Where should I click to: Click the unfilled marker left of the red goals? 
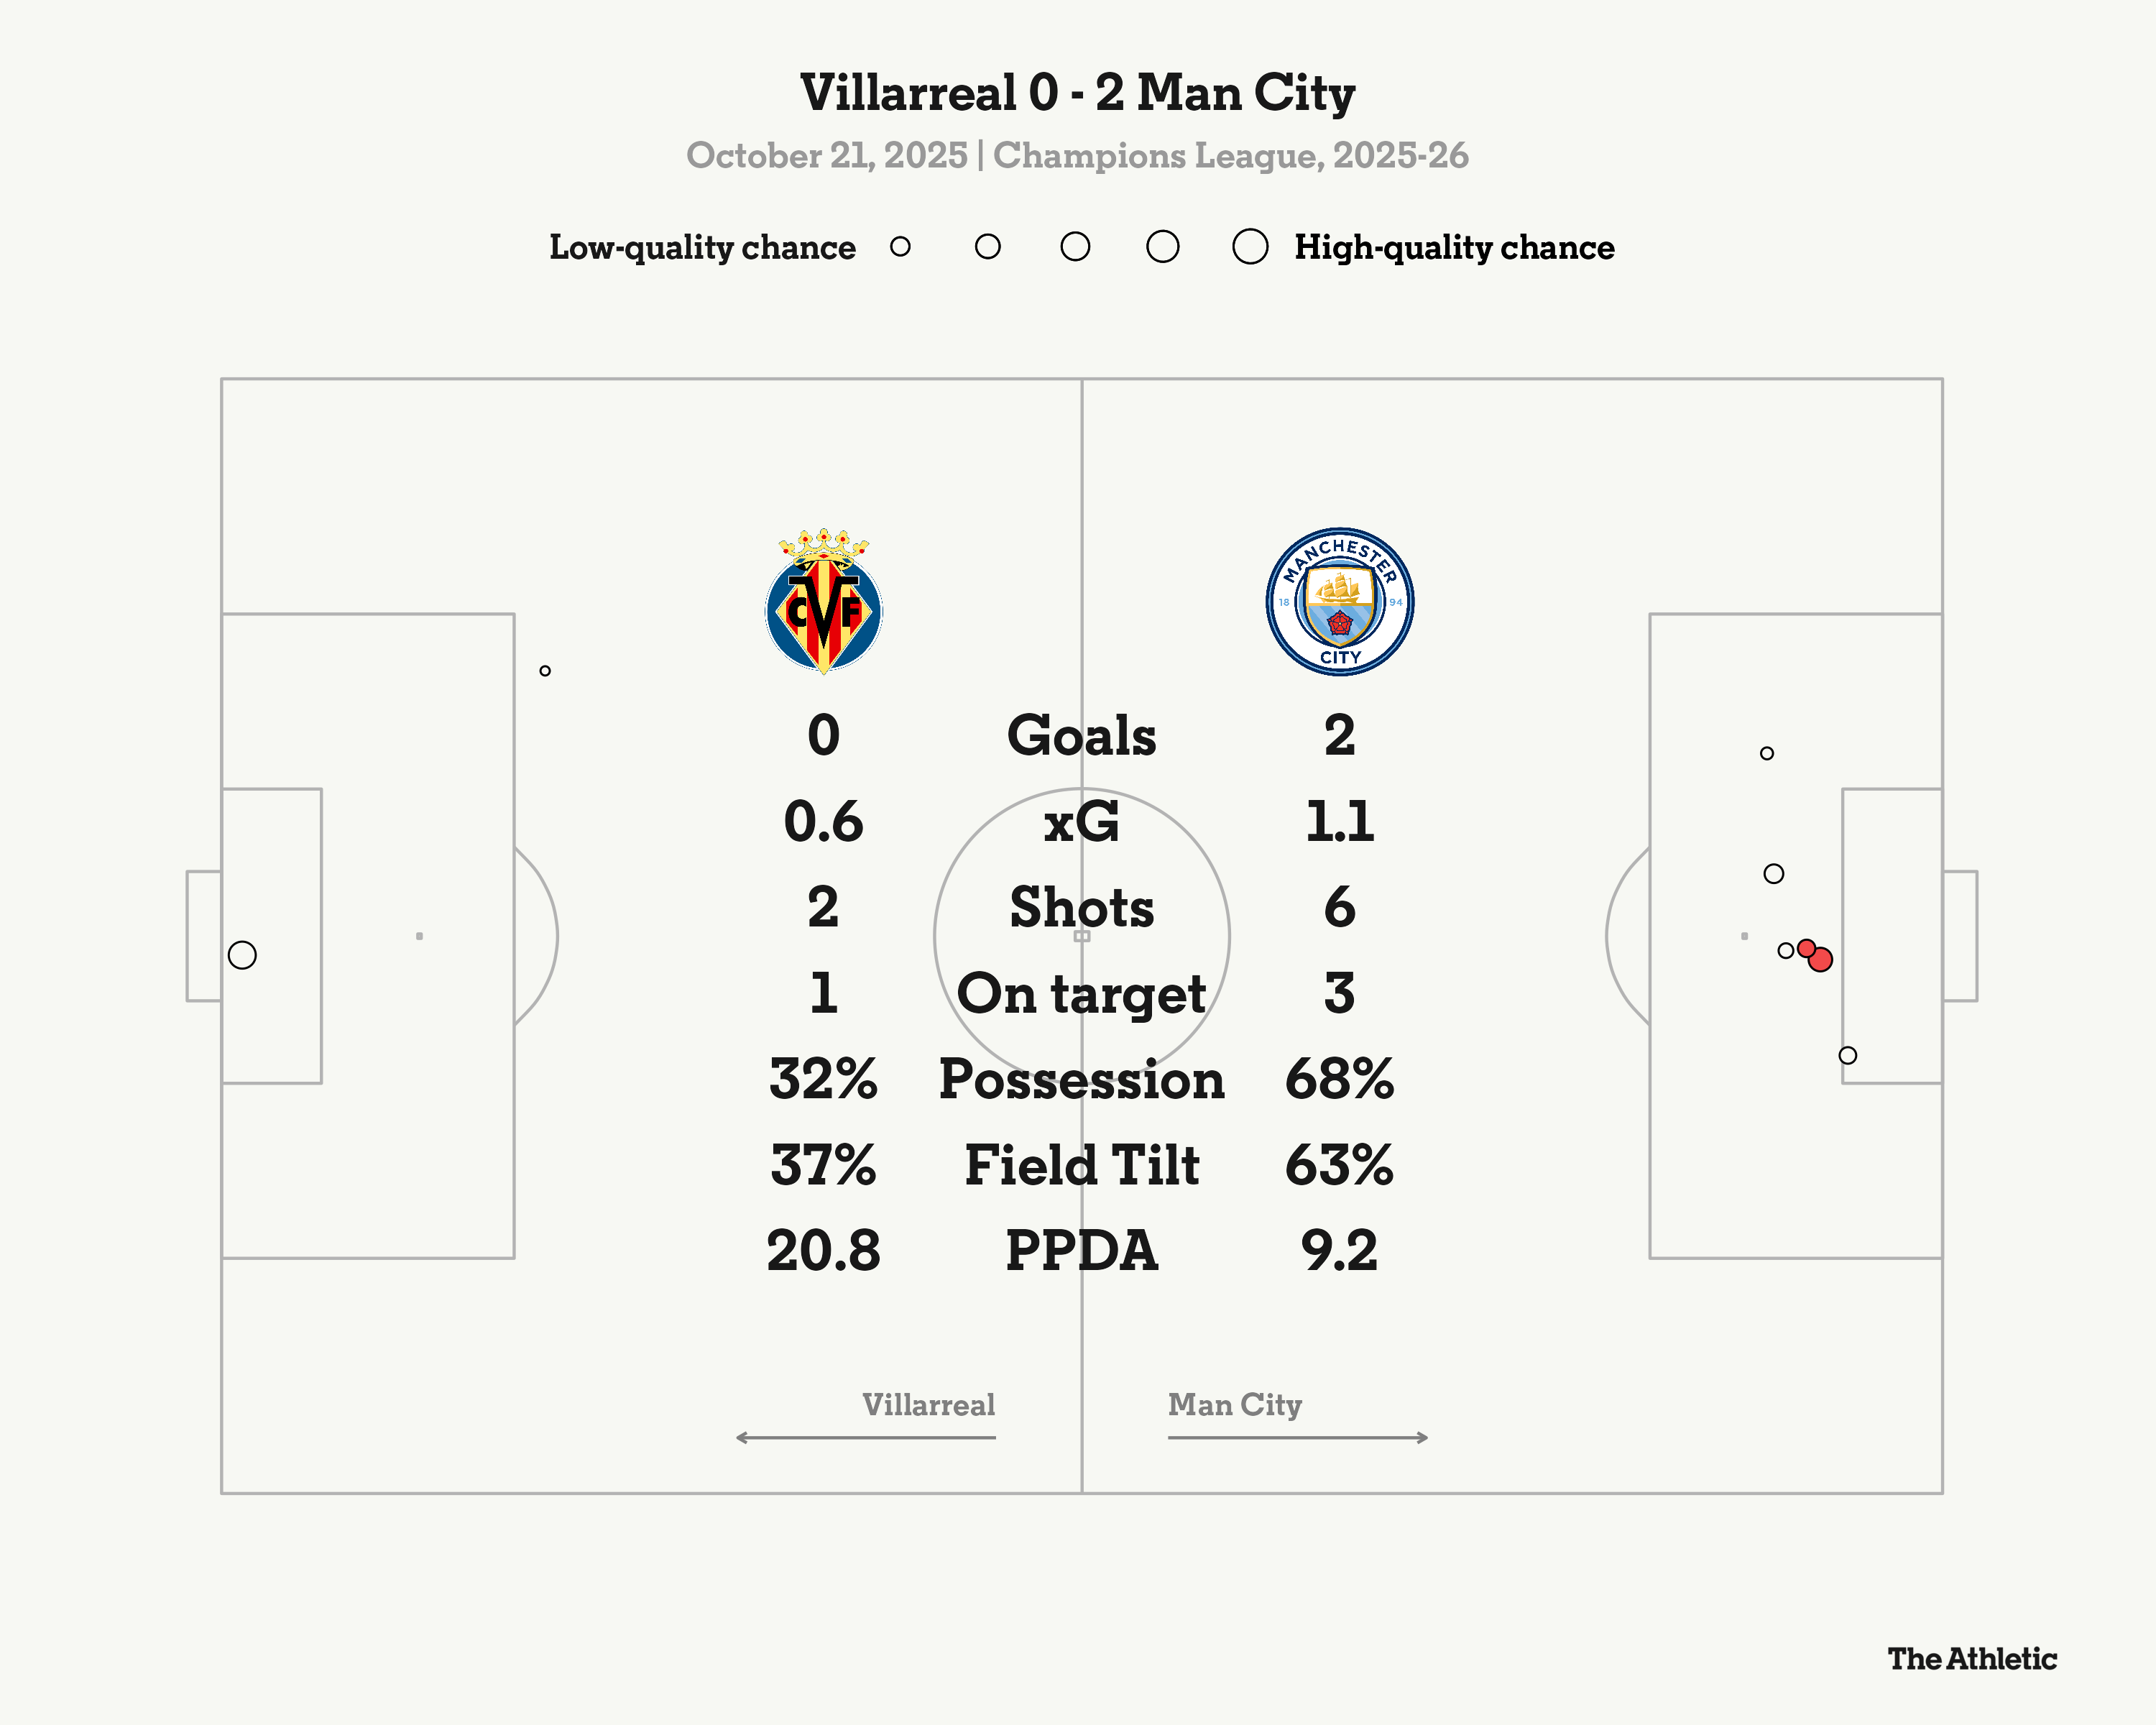(1786, 951)
